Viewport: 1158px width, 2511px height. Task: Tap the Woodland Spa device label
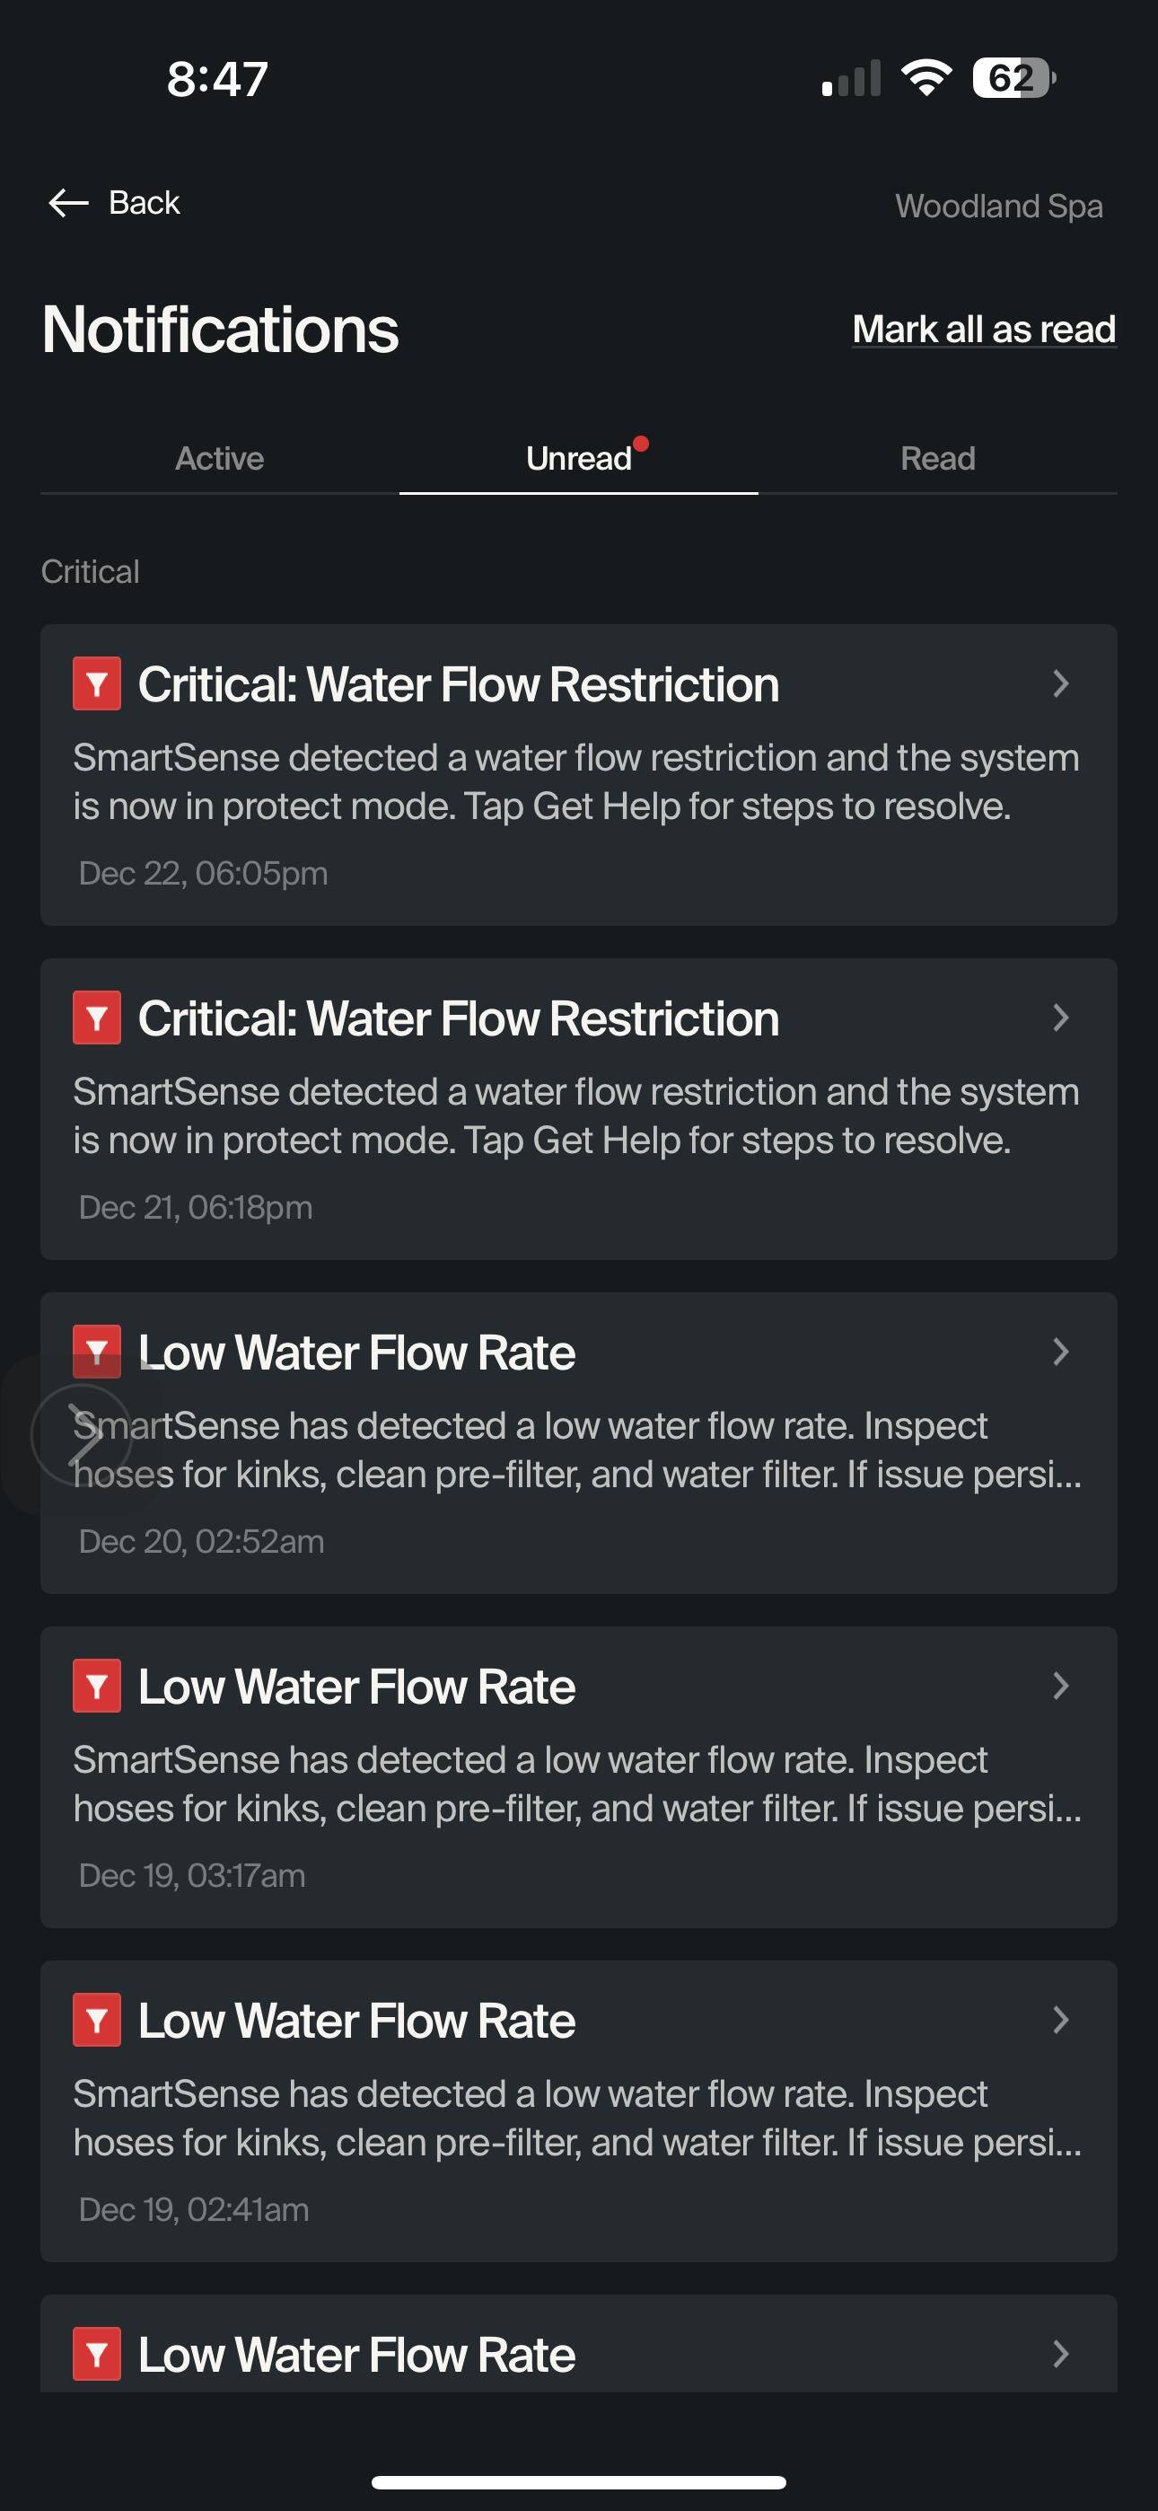pos(999,206)
